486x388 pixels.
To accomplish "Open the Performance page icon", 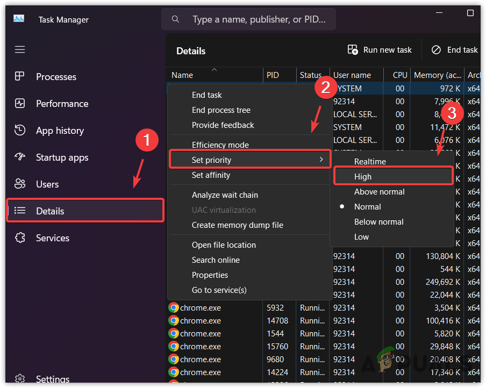I will coord(20,103).
